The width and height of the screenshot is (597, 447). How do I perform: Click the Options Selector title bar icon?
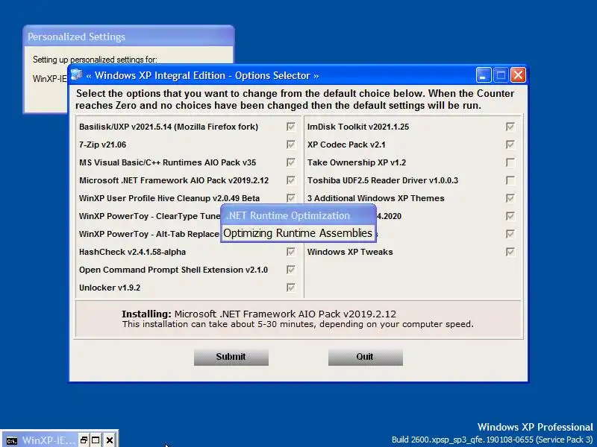coord(77,75)
